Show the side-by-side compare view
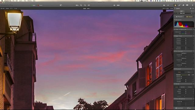This screenshot has width=195, height=110. 118,5
